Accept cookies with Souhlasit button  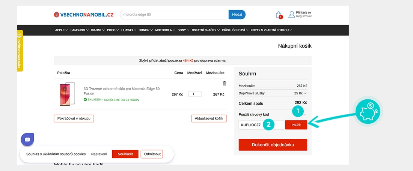(x=125, y=154)
